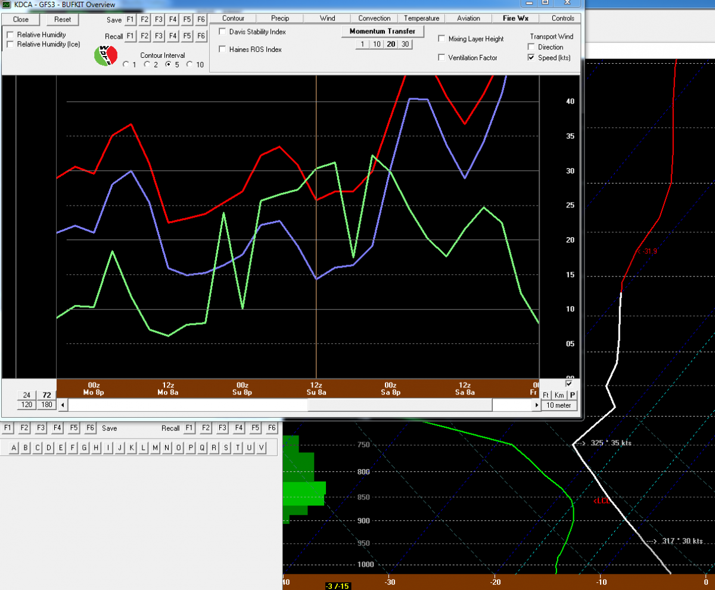Image resolution: width=715 pixels, height=590 pixels.
Task: Maximize the BUFKIT Overview window
Action: pos(545,3)
